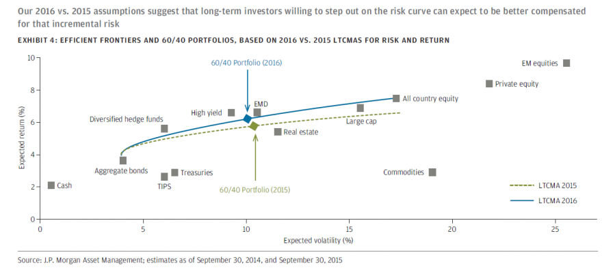This screenshot has height=270, width=602.
Task: Click the Expected volatility (%) axis title
Action: coord(318,240)
